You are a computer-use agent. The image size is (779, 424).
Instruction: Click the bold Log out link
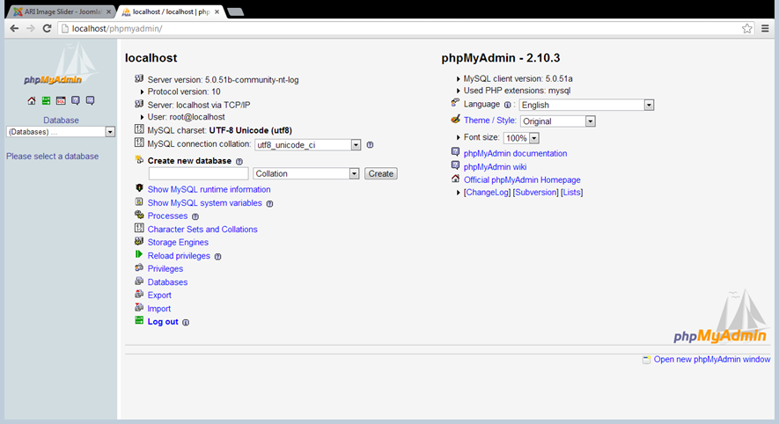coord(163,322)
